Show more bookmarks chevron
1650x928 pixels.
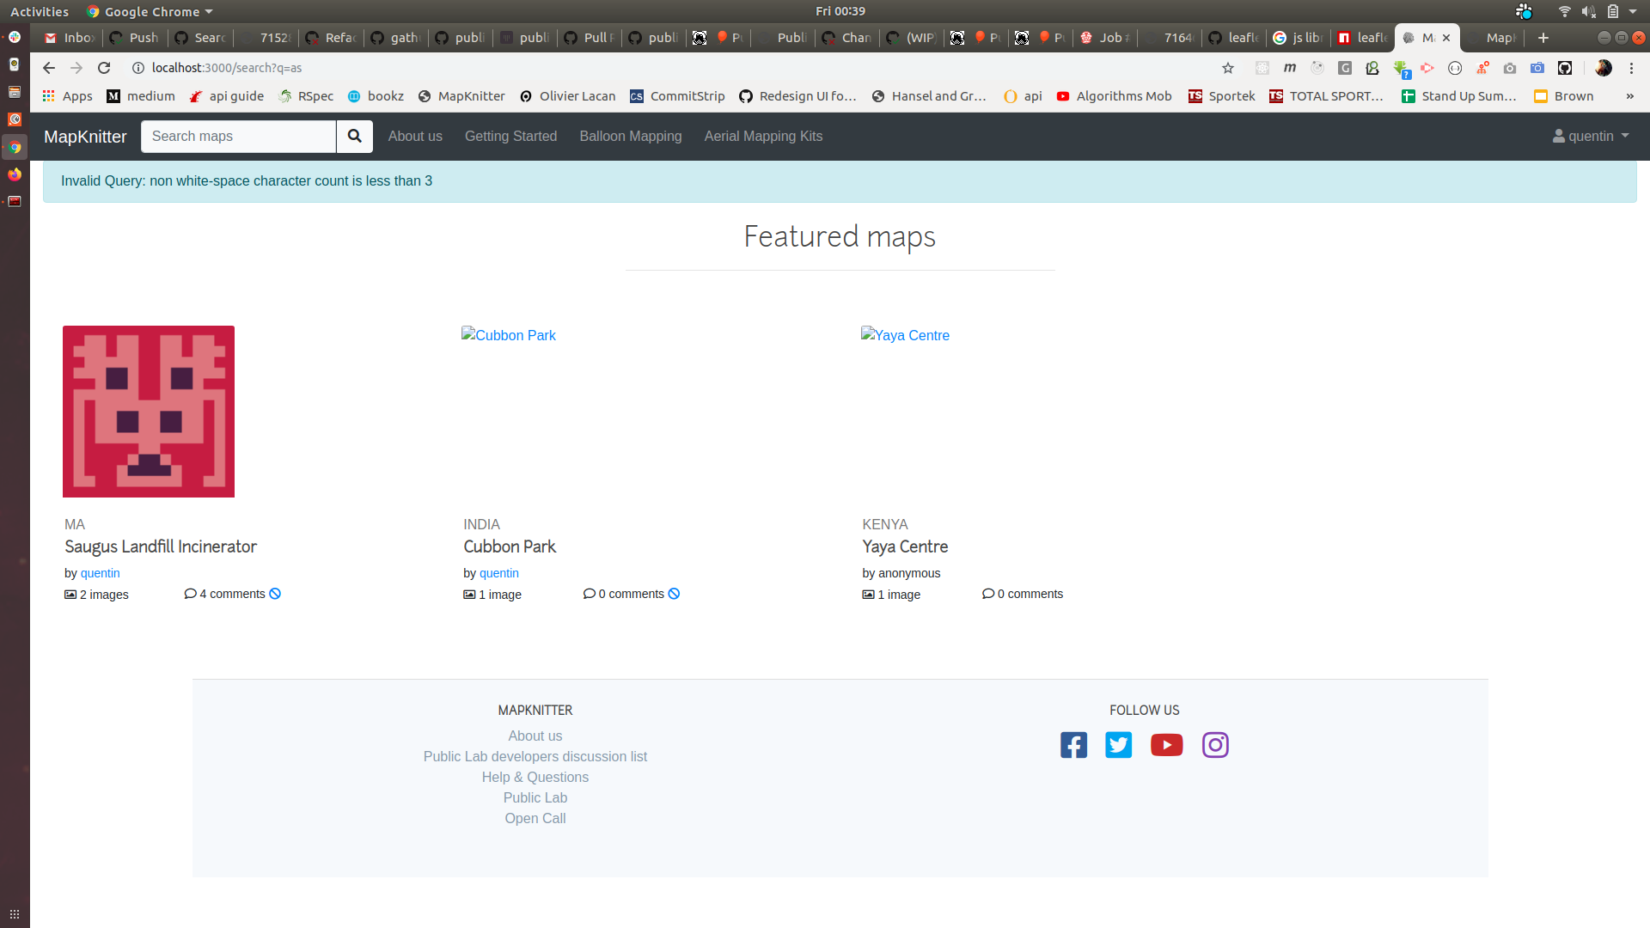(x=1629, y=96)
